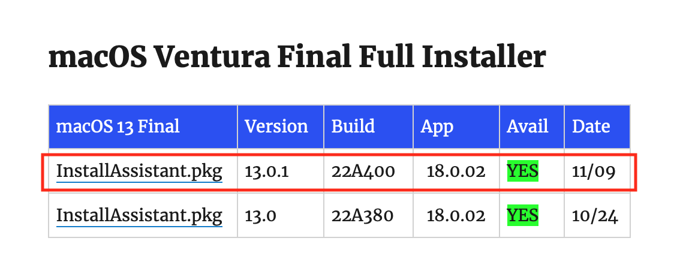Download InstallAssistant.pkg for build 22A380

139,216
